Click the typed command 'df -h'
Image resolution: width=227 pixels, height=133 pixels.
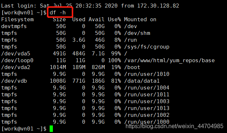point(58,13)
